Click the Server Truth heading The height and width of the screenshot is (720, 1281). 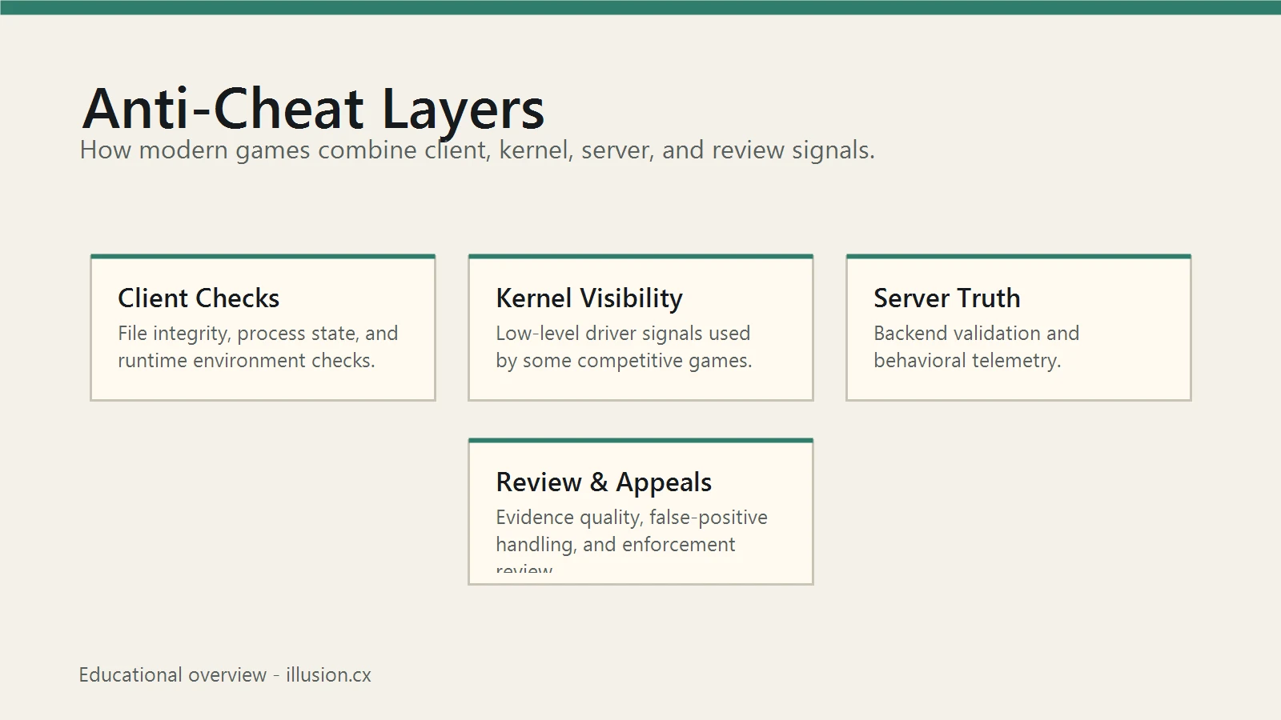pyautogui.click(x=947, y=298)
